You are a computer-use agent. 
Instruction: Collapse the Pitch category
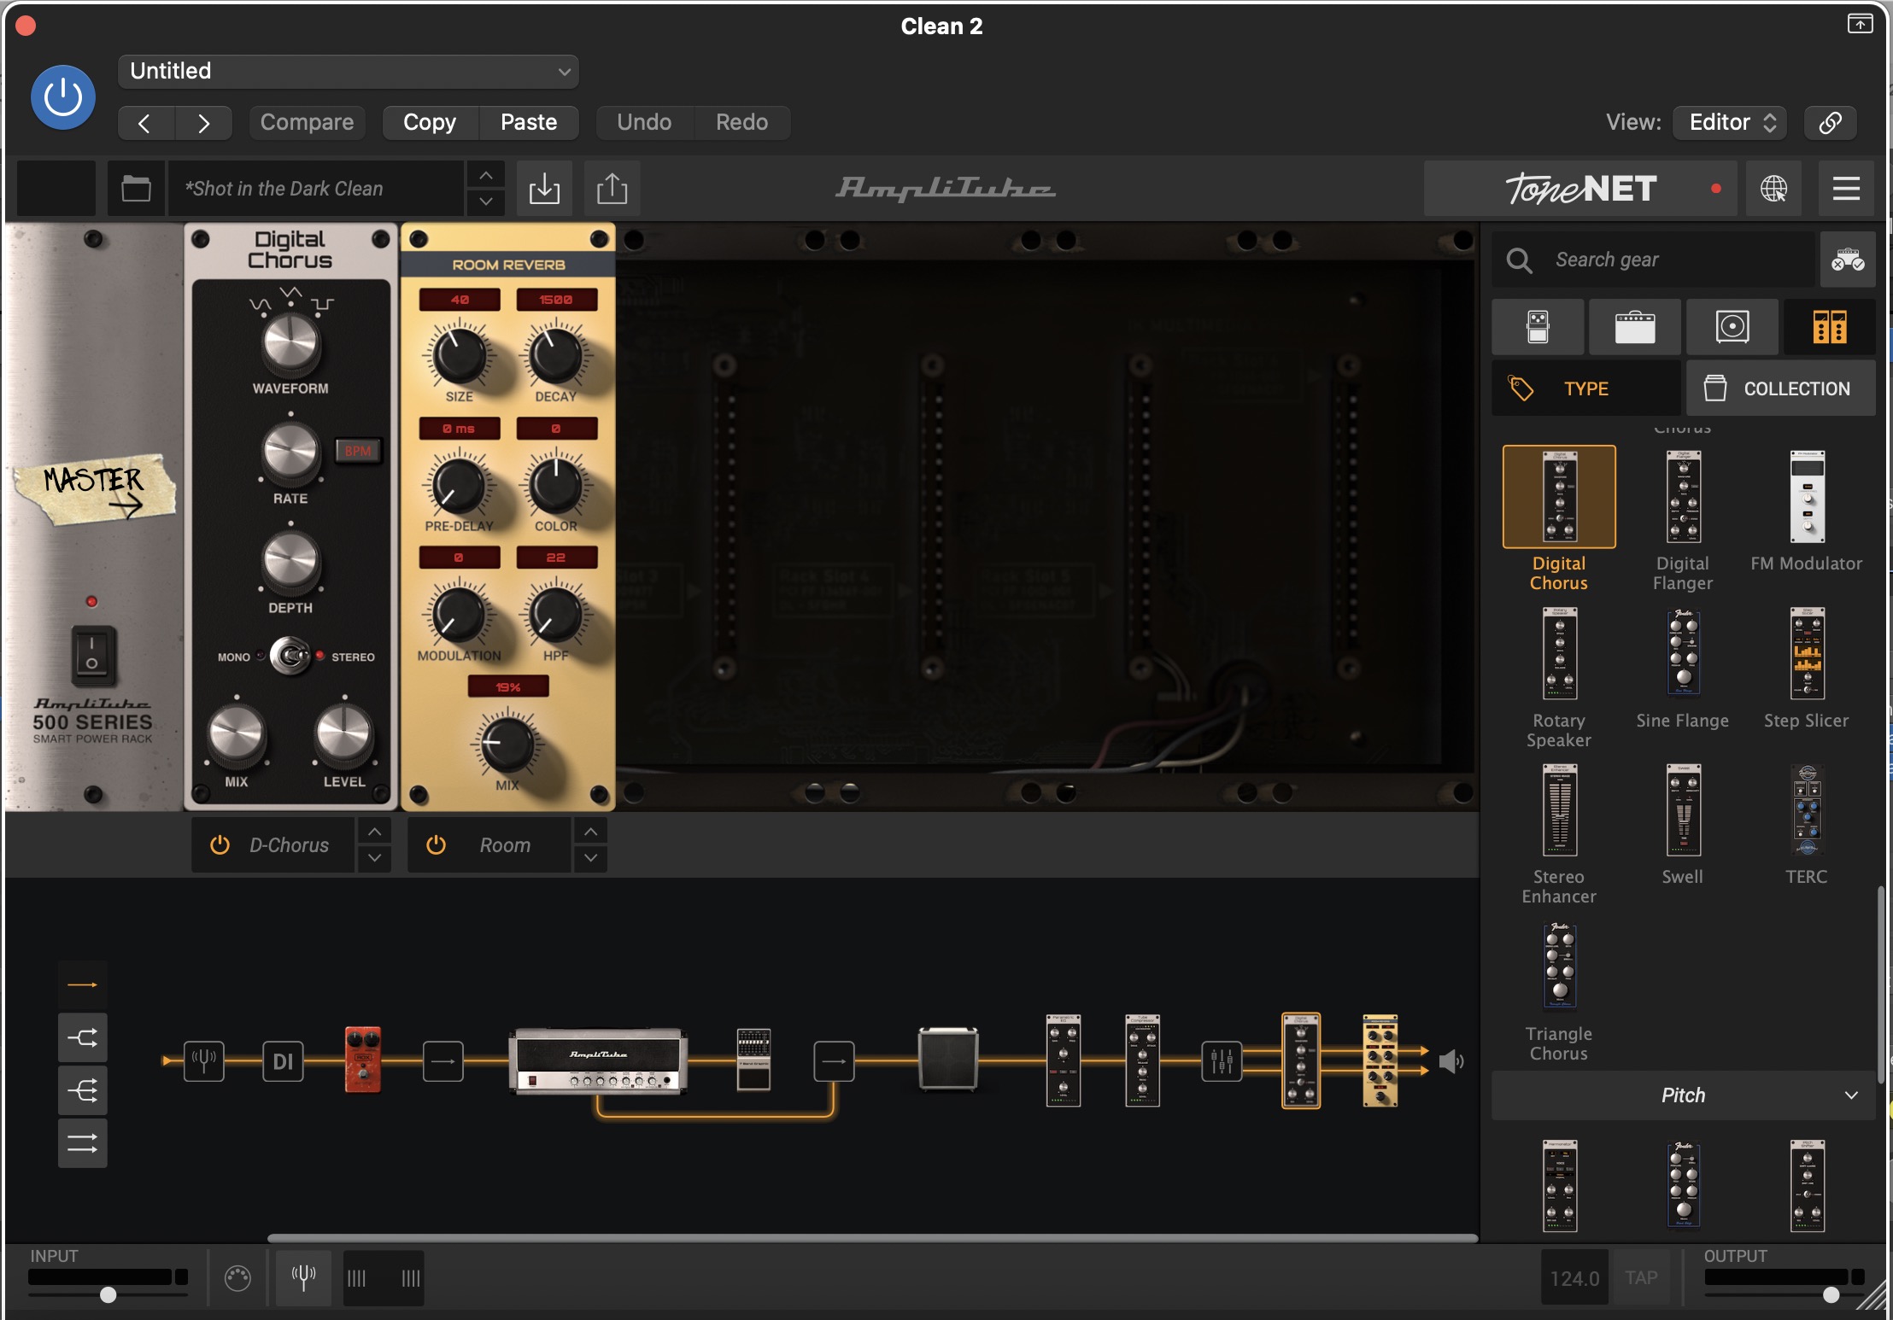tap(1683, 1095)
